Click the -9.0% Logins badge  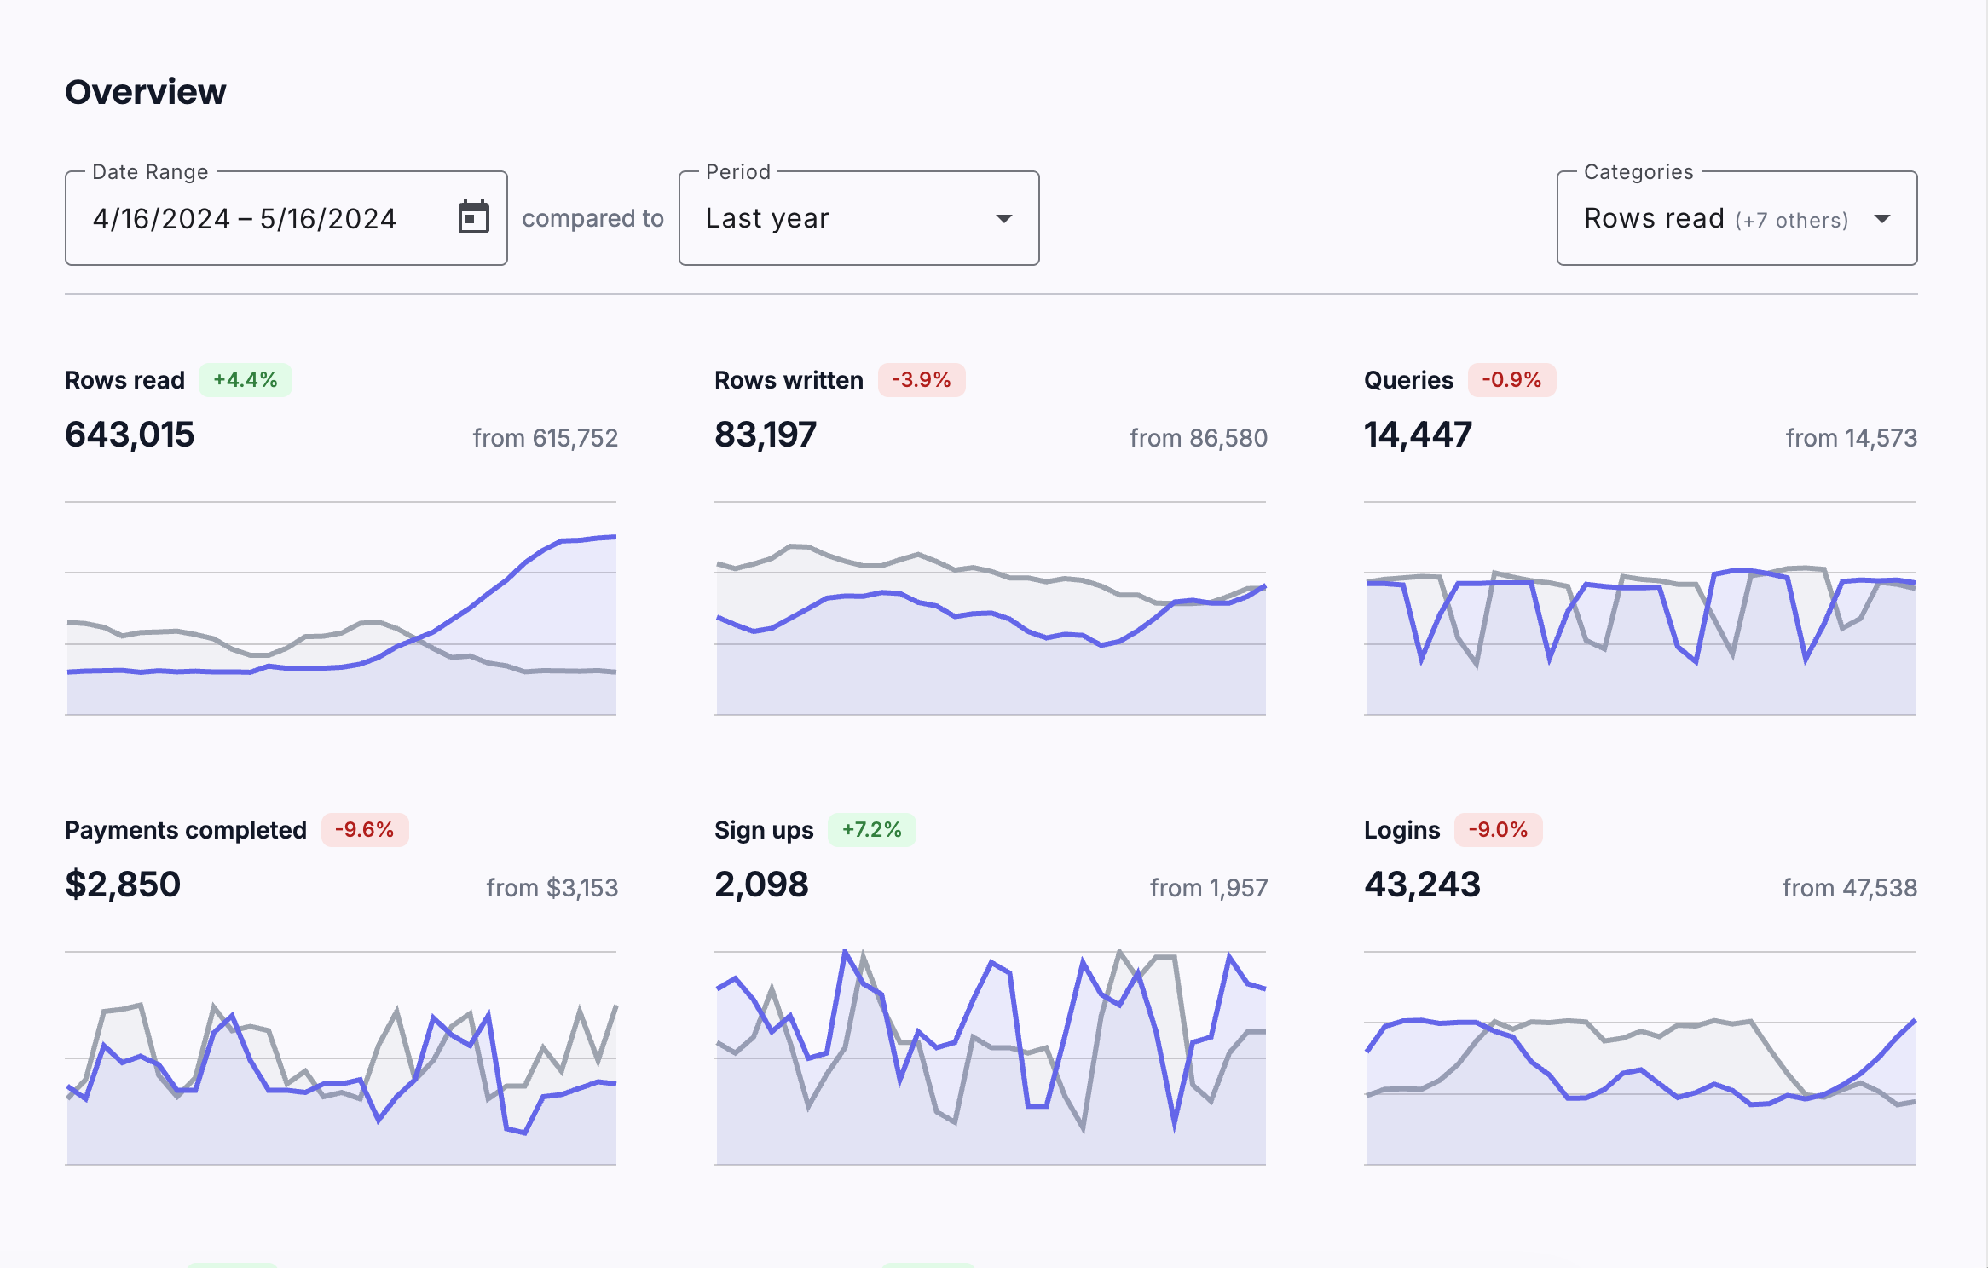pos(1498,830)
